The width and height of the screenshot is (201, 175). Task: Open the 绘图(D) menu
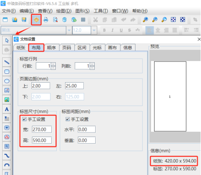point(64,11)
